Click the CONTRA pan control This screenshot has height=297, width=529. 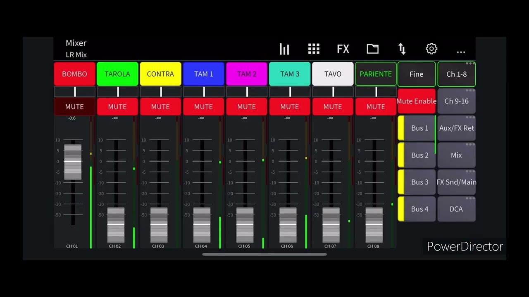tap(160, 92)
